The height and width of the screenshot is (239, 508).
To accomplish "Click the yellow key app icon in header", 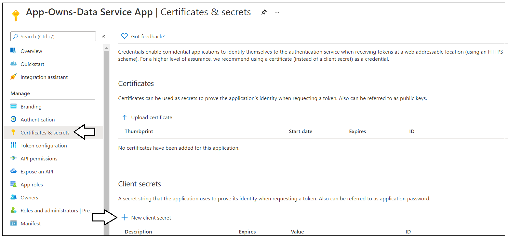I will click(x=16, y=16).
